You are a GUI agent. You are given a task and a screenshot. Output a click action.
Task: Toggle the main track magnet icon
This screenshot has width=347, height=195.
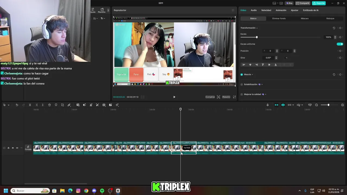coord(276,105)
